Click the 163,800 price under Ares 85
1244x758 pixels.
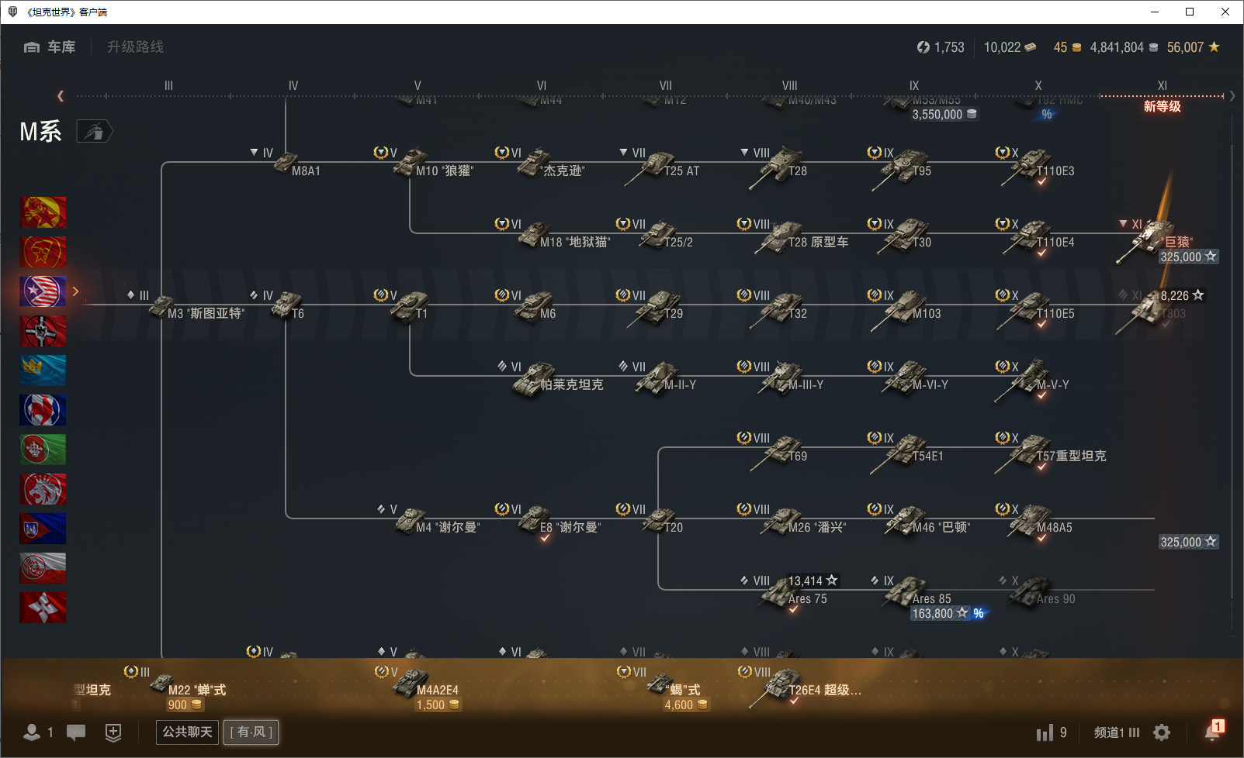940,613
